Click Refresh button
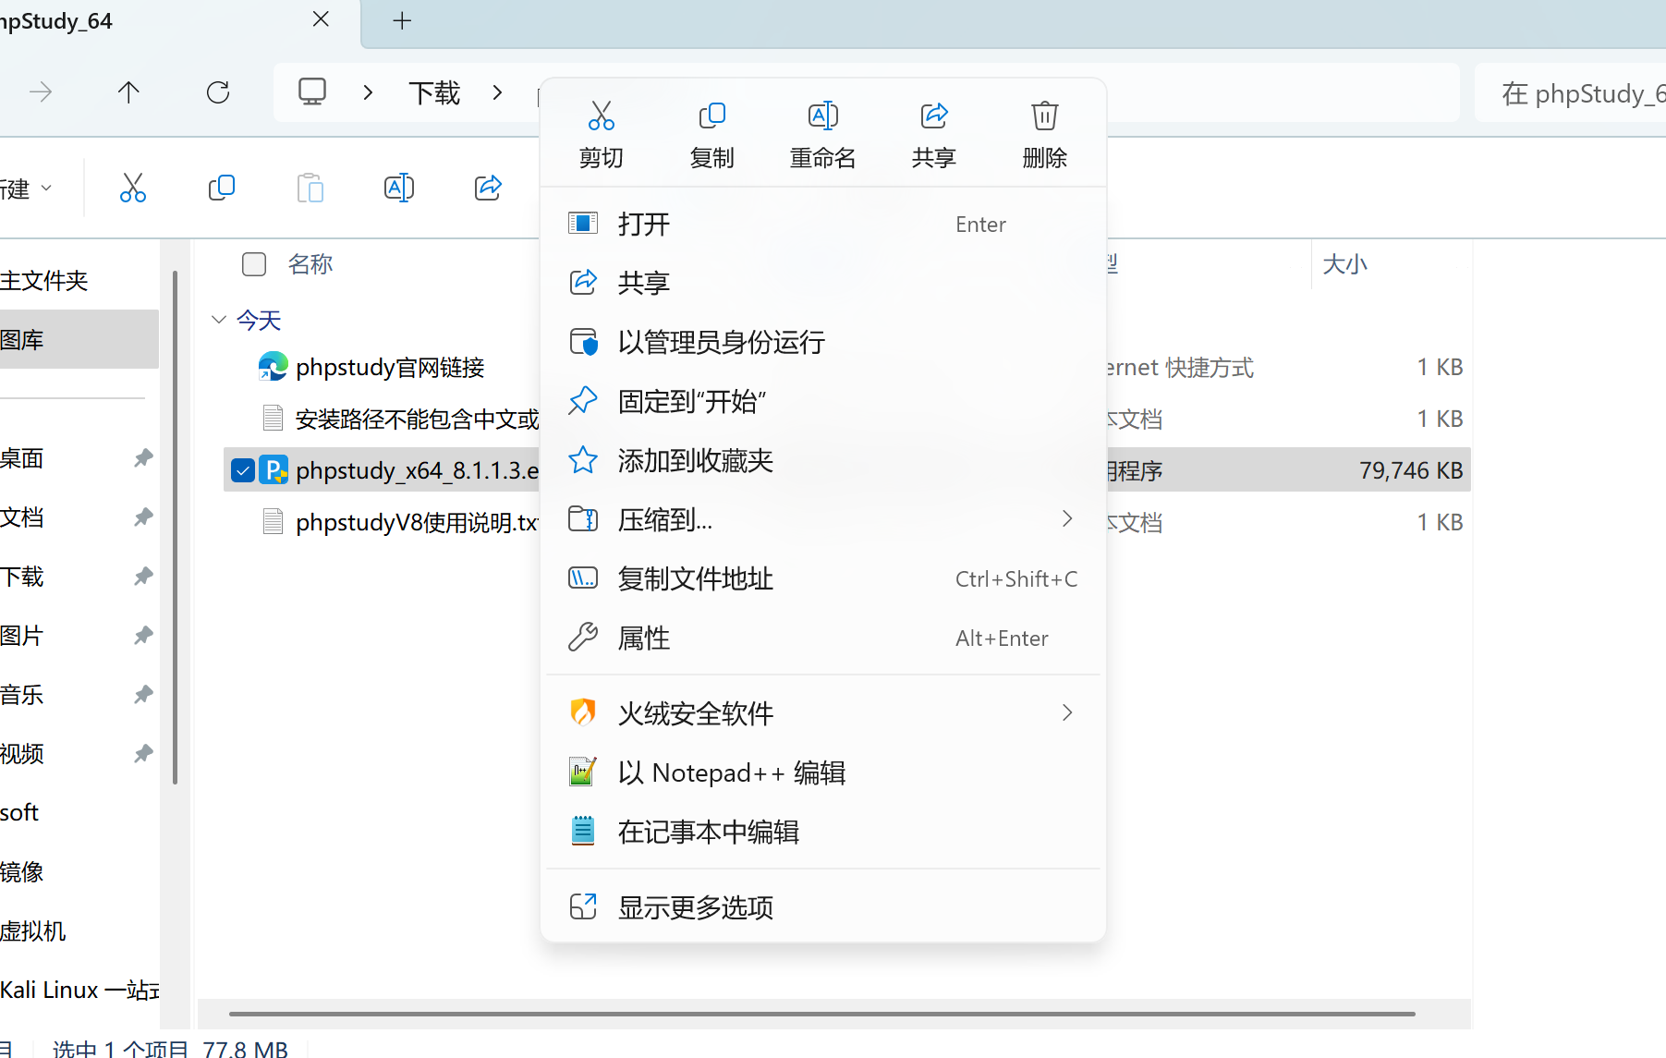The width and height of the screenshot is (1666, 1058). pyautogui.click(x=218, y=92)
